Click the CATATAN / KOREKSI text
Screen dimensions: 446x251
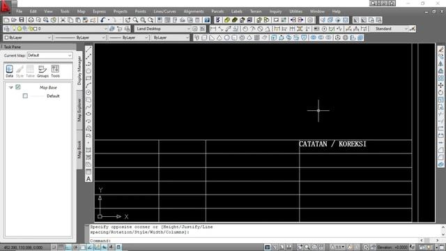pos(332,144)
